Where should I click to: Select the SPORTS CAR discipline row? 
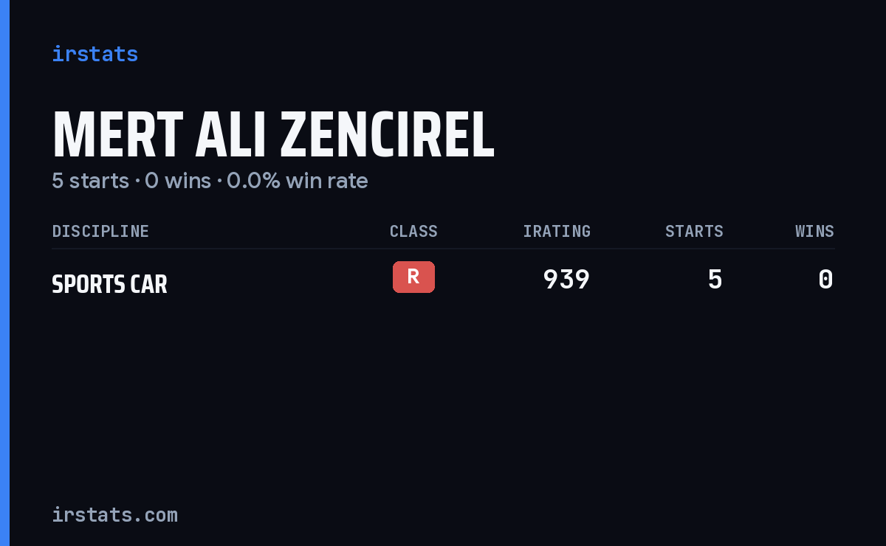443,280
